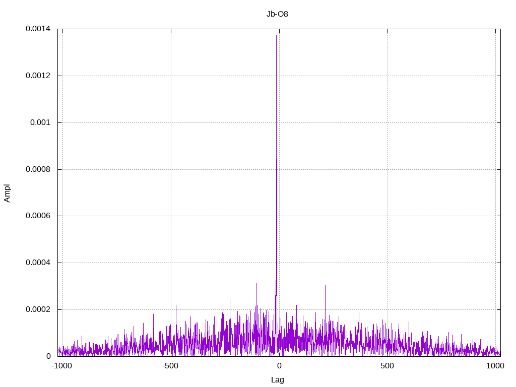This screenshot has width=516, height=387.
Task: Click the y-axis value 0.0008
Action: (38, 169)
